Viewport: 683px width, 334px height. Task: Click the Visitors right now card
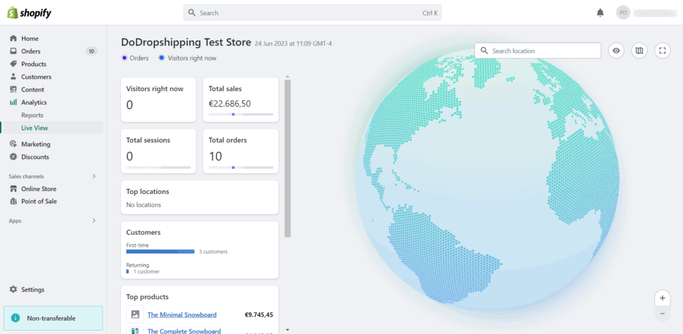point(159,100)
